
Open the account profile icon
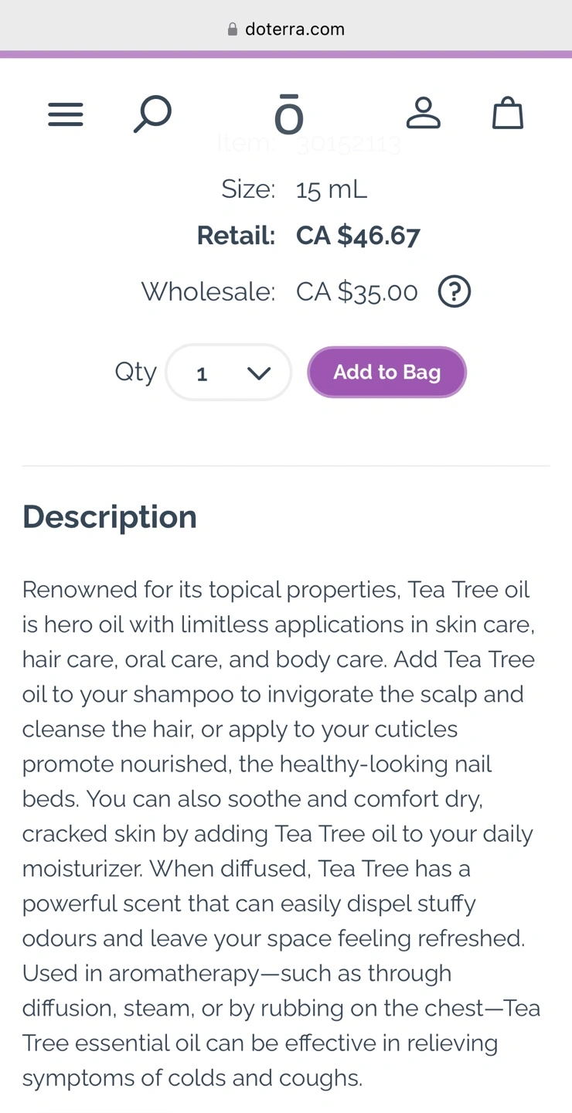tap(424, 114)
